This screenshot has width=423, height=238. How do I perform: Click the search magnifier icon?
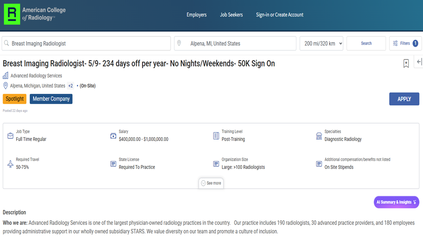point(7,43)
